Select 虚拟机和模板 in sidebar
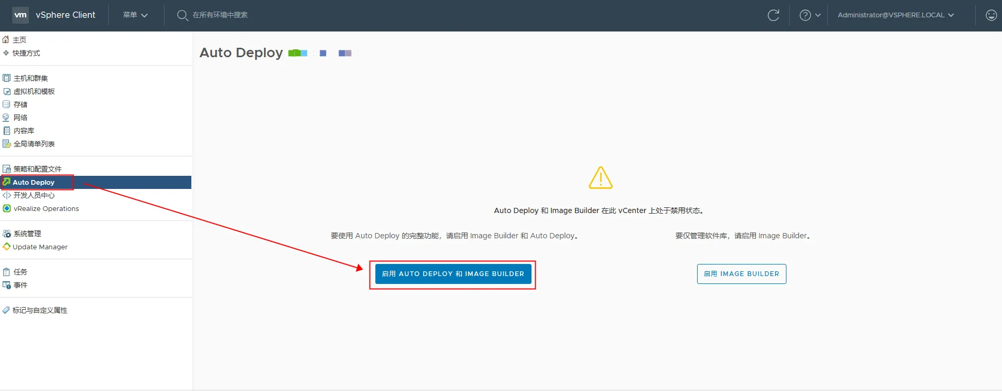The width and height of the screenshot is (1002, 391). pyautogui.click(x=34, y=91)
